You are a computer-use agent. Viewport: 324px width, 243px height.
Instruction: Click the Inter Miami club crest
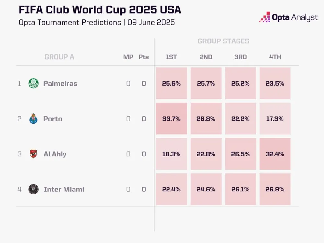tap(33, 189)
